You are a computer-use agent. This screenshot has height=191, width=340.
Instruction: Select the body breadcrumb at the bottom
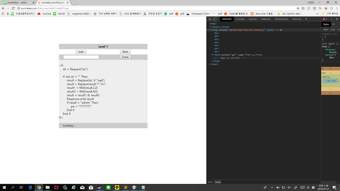point(218,182)
